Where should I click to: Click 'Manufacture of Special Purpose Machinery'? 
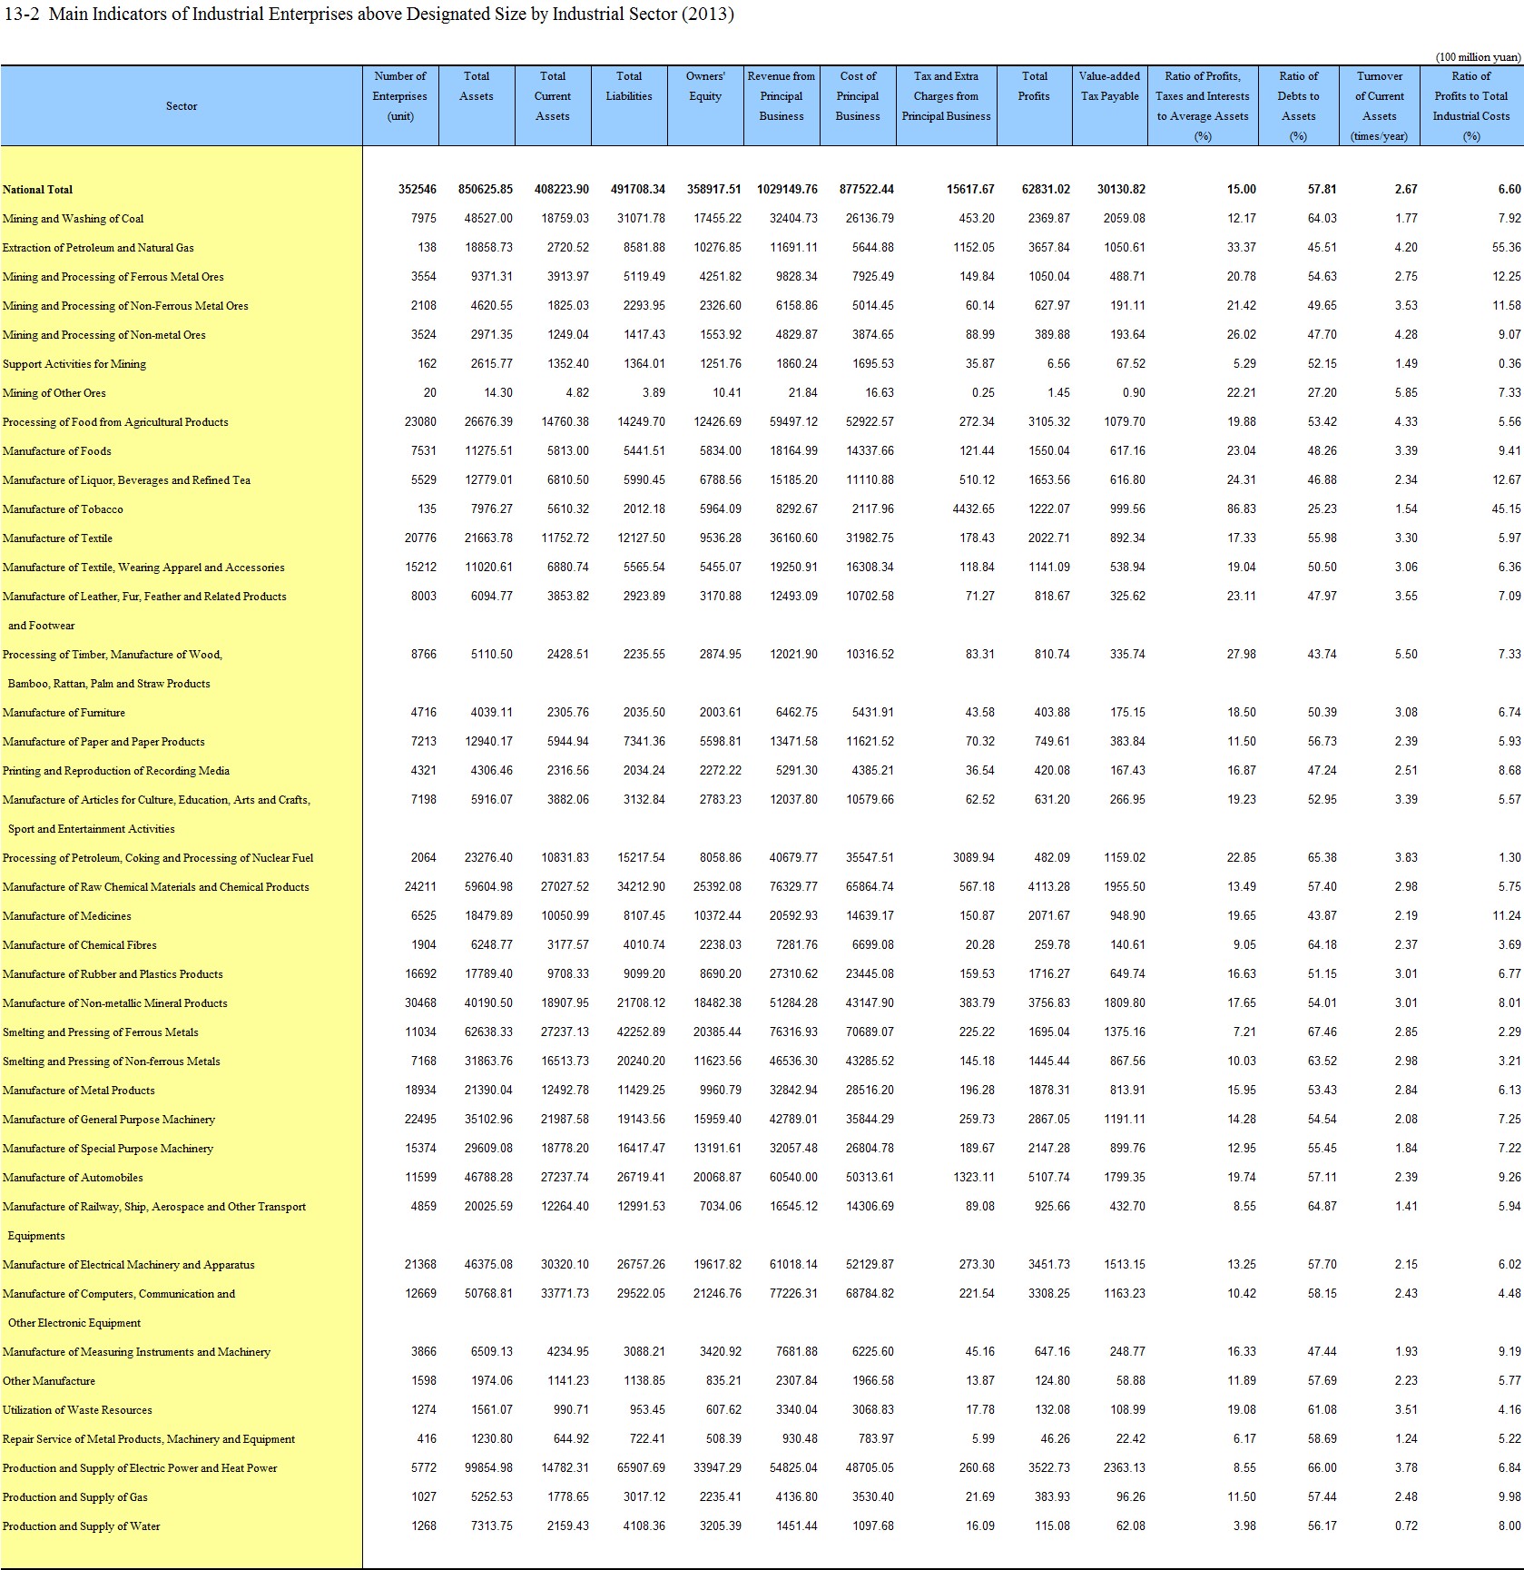(107, 1149)
